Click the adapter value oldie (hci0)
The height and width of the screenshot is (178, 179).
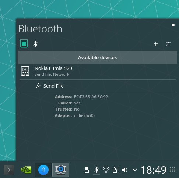(84, 115)
